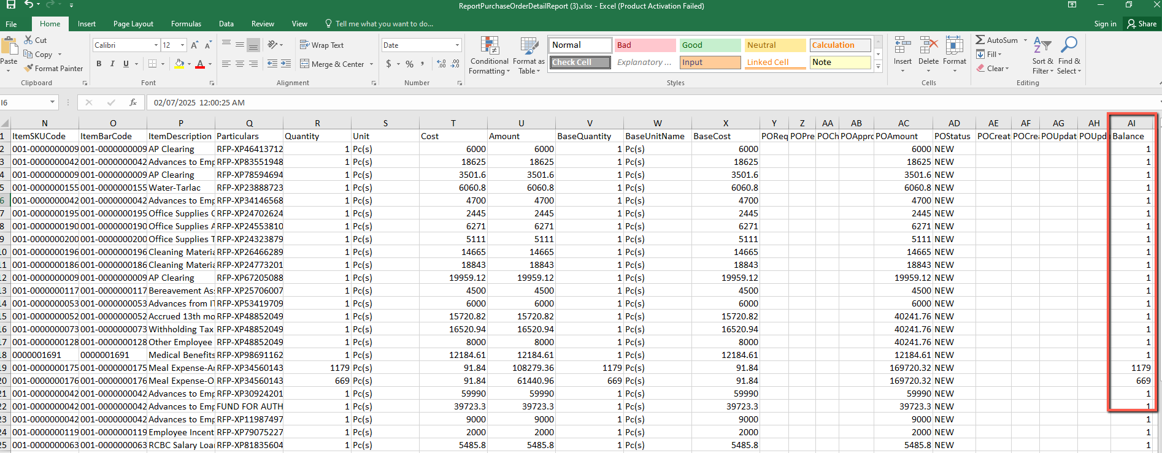
Task: Switch to the Insert tab
Action: click(87, 24)
